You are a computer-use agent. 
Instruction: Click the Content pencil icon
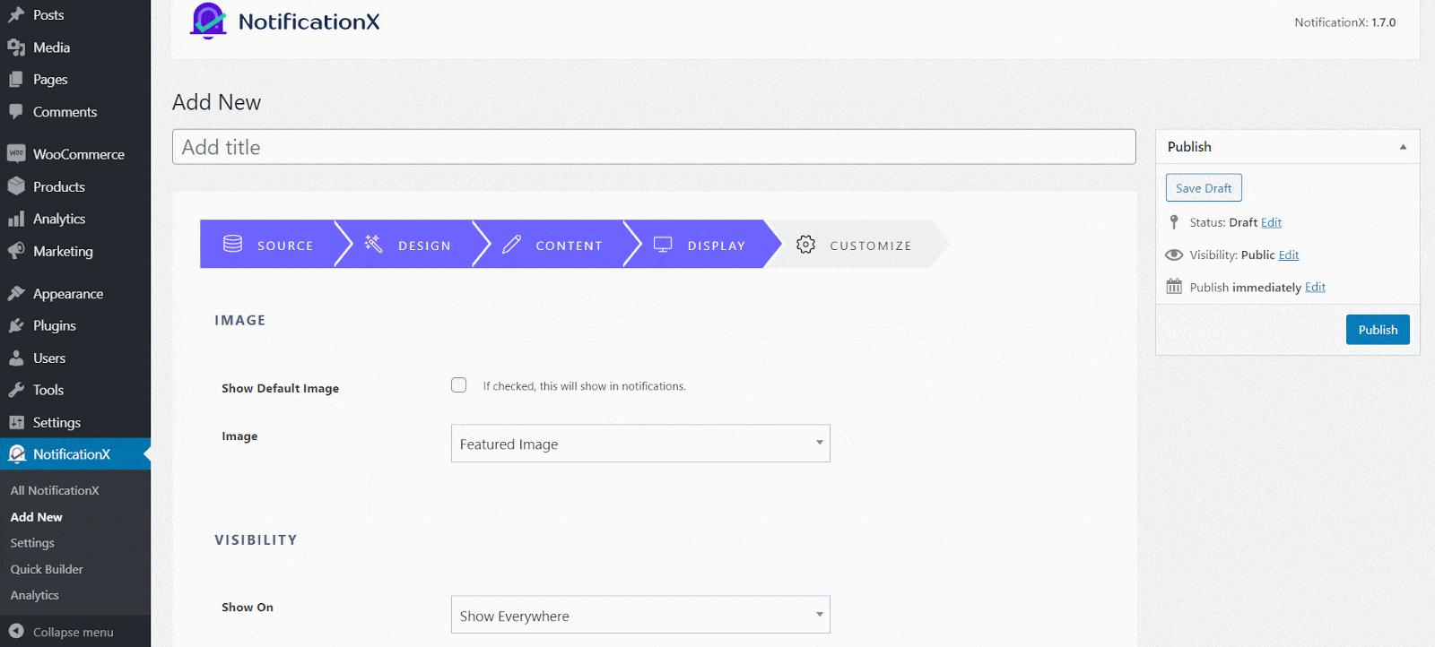pos(511,244)
